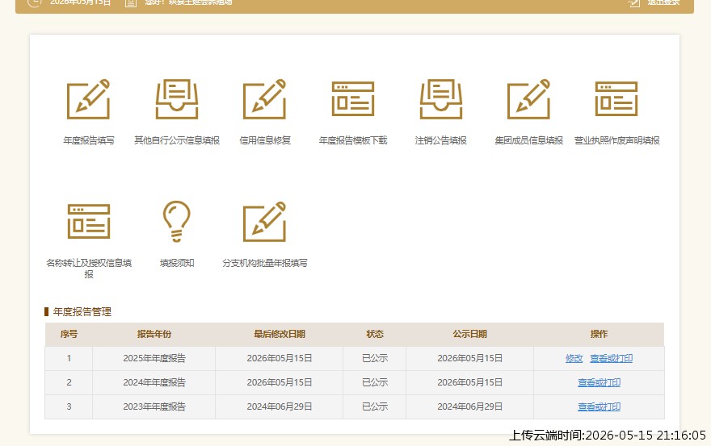The height and width of the screenshot is (446, 711).
Task: Open the 其他自行公示信息填报 icon
Action: [177, 99]
